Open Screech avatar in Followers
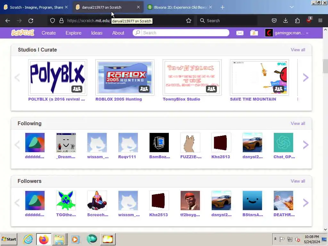This screenshot has height=246, width=328. [97, 201]
